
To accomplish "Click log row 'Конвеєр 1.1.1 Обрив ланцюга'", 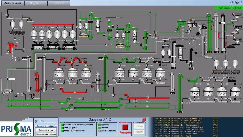I will coord(186,134).
